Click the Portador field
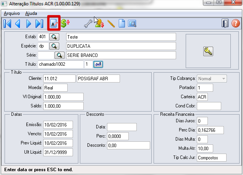Screen dimensions: 243x175 [x=205, y=88]
